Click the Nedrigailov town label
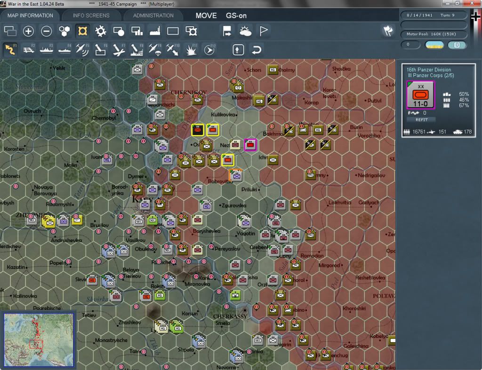 pyautogui.click(x=371, y=175)
